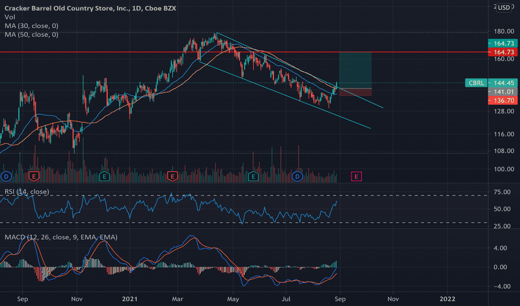
Task: Select the red stop-loss zone of the long position
Action: tap(355, 92)
